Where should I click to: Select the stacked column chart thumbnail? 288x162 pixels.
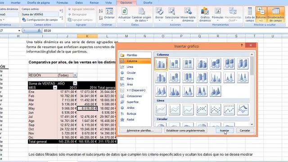(x=174, y=64)
